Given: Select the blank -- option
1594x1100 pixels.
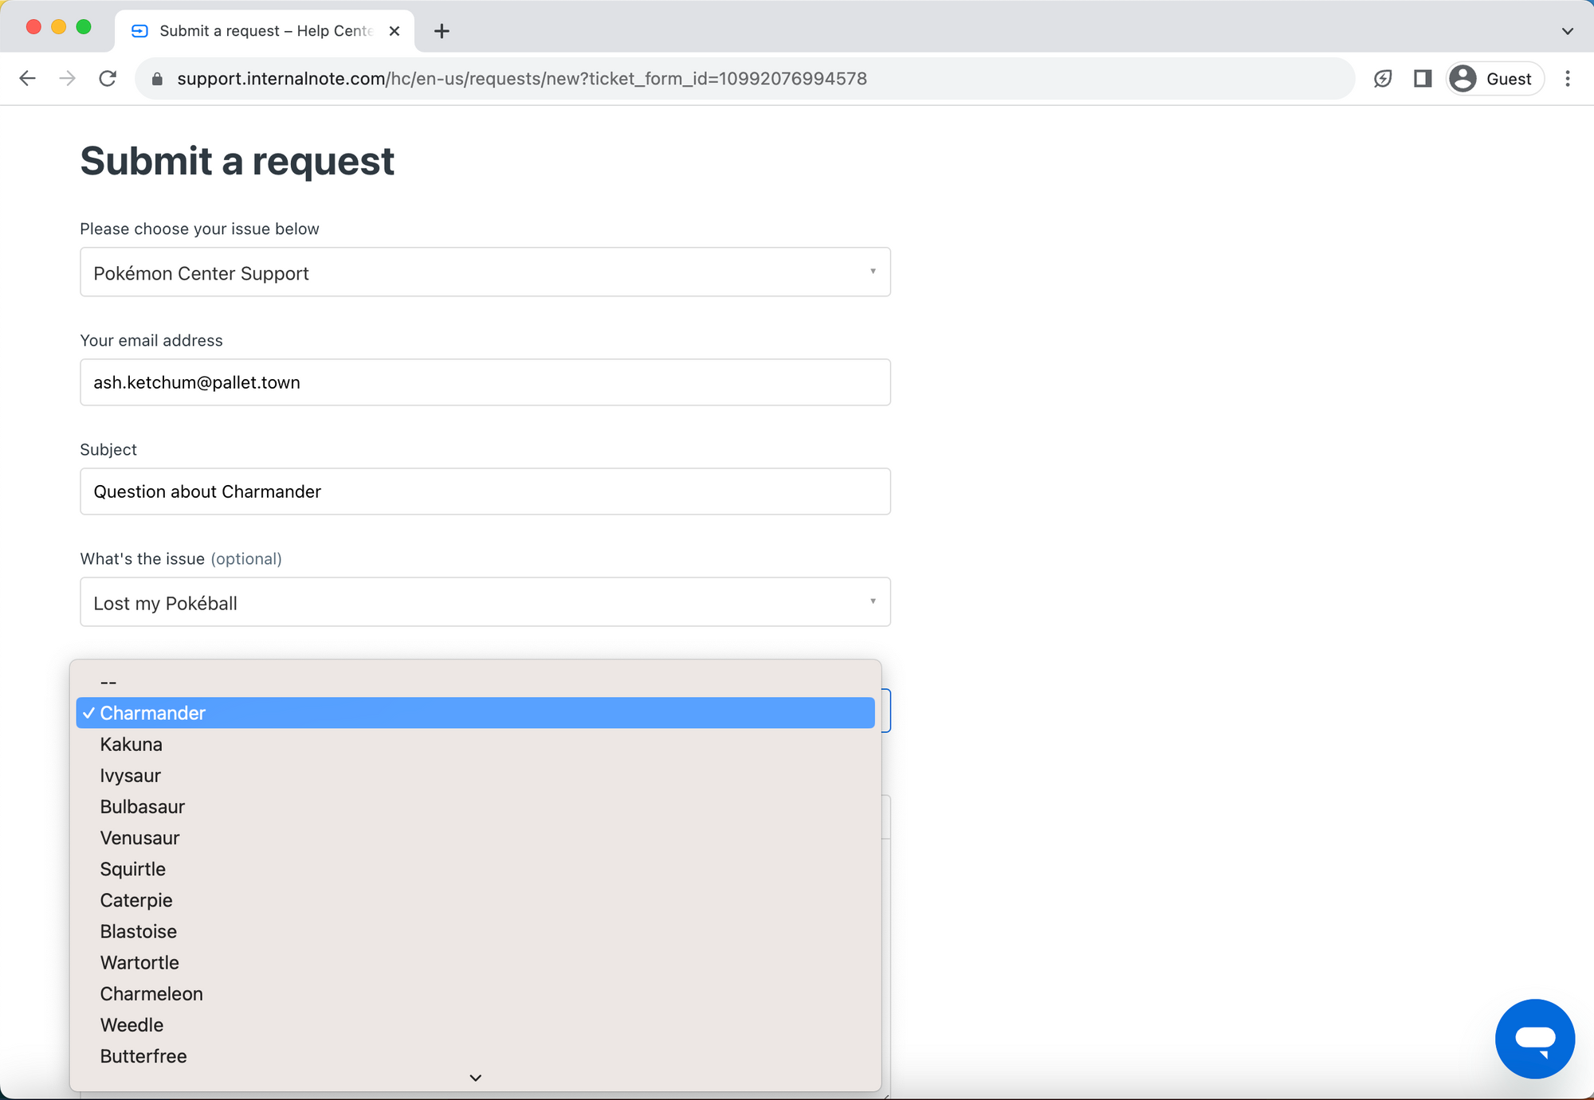Looking at the screenshot, I should click(108, 683).
